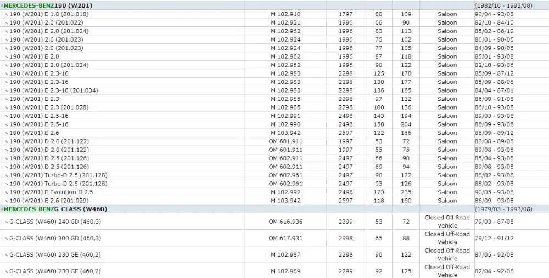Select 190 E 2.6 row with 166 hp
This screenshot has width=549, height=278.
coord(274,133)
